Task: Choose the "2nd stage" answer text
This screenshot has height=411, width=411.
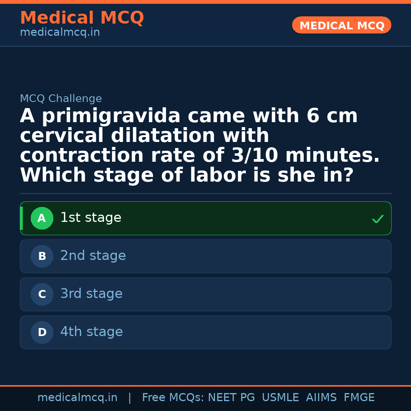Action: click(93, 256)
